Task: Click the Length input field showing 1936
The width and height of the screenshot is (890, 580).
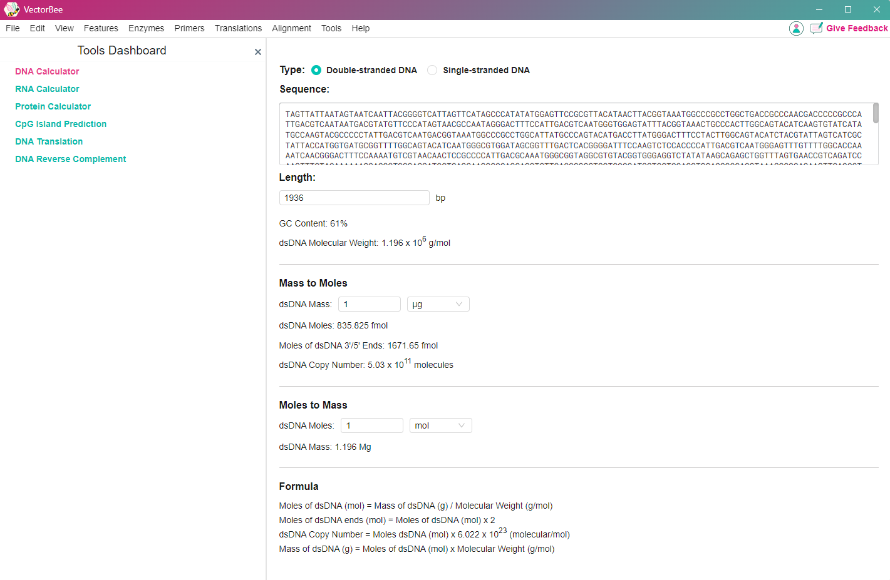Action: (x=354, y=198)
